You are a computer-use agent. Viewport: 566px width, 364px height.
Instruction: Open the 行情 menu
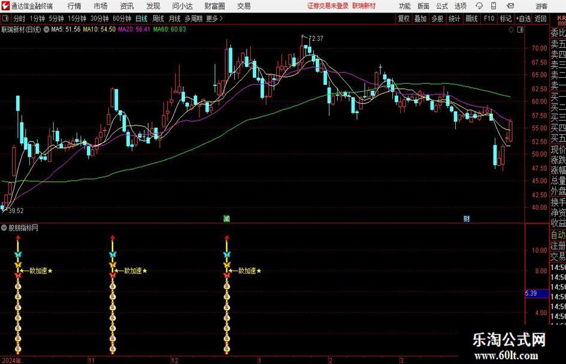(74, 6)
